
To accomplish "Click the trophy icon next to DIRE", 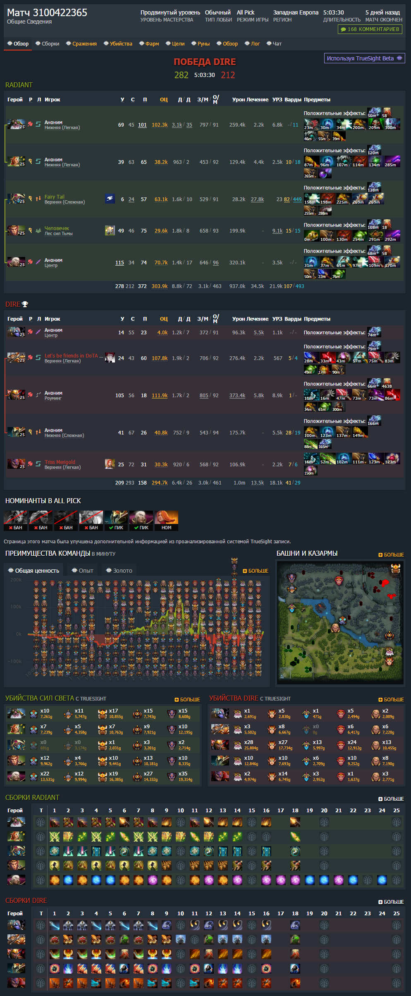I will coord(25,304).
